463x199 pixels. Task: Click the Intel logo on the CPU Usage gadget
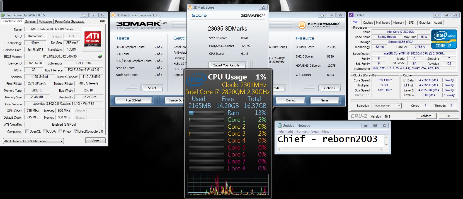pos(196,79)
